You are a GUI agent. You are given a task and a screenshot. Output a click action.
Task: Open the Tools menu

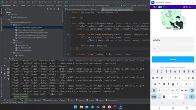coord(50,2)
